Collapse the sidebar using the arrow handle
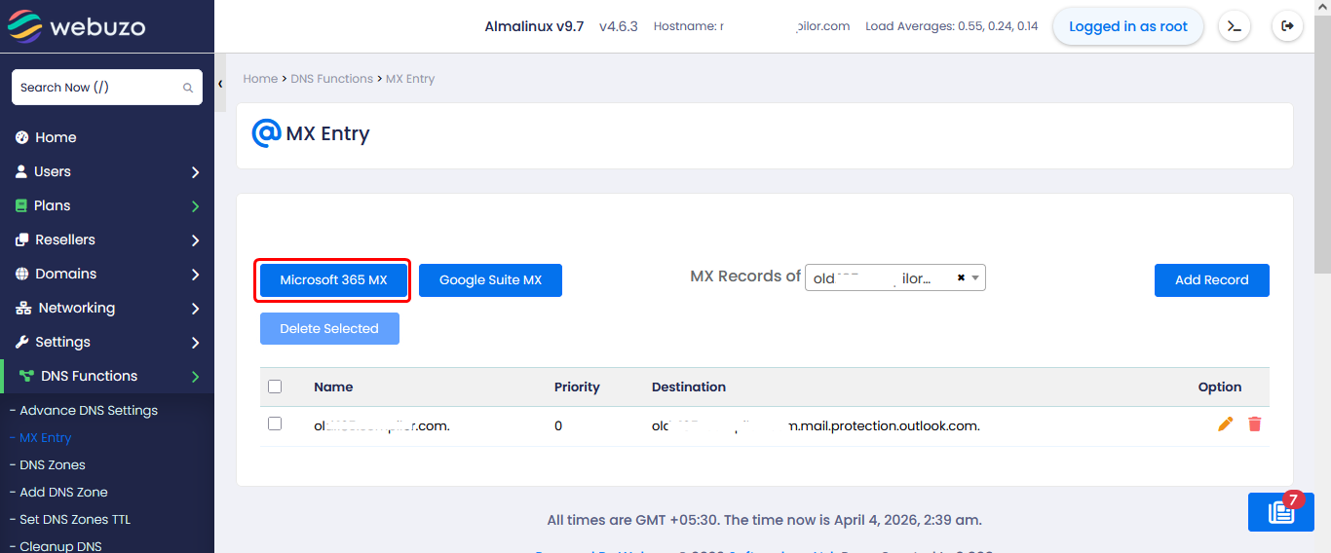 [x=220, y=84]
